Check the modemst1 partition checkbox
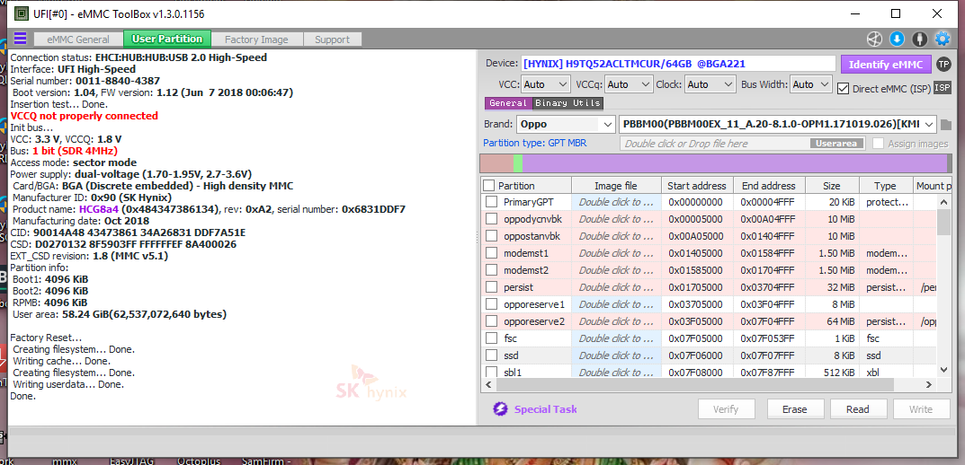The height and width of the screenshot is (465, 965). click(491, 253)
